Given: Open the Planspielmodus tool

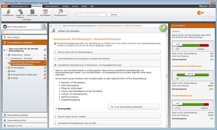Looking at the screenshot, I should 8,13.
